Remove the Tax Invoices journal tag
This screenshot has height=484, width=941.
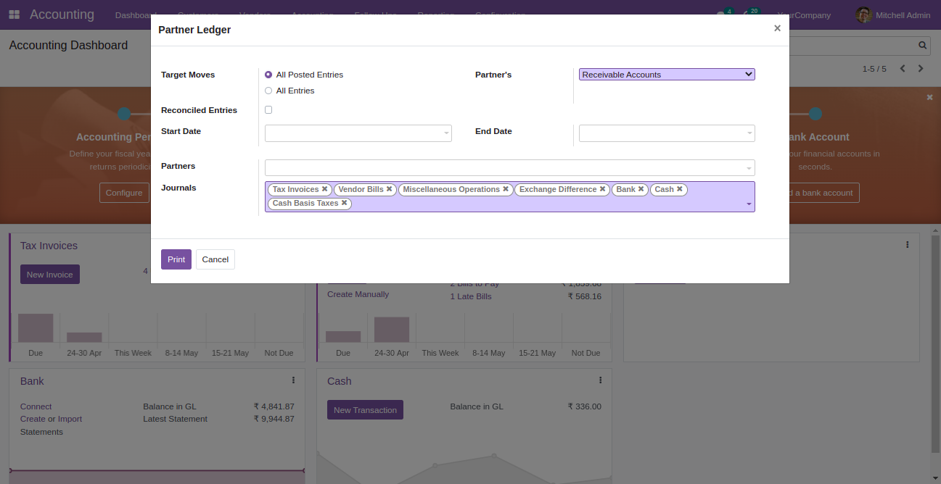pos(324,189)
